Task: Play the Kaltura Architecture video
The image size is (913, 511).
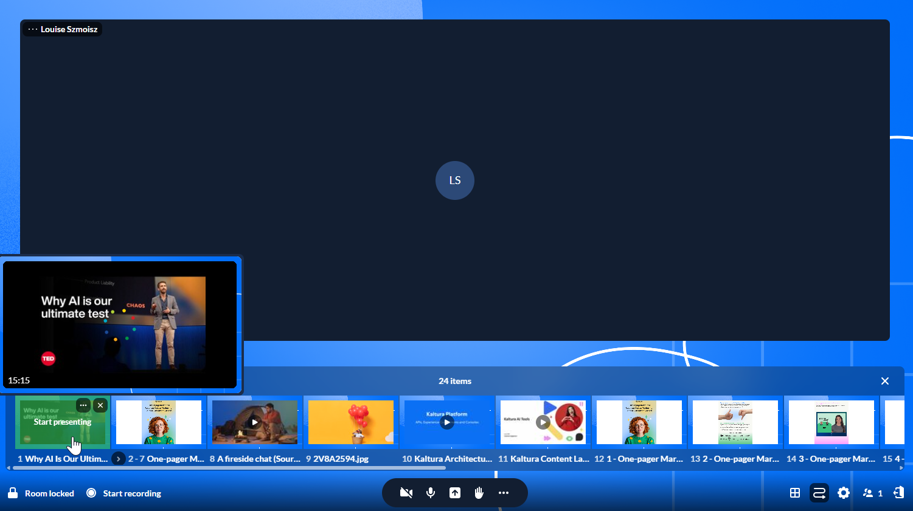Action: [x=447, y=422]
